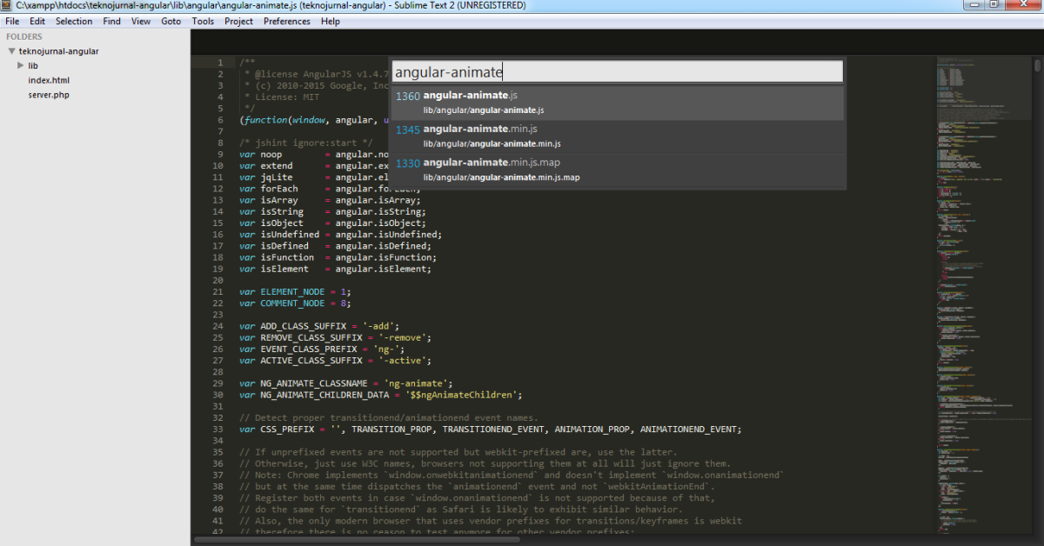Open the Find menu
This screenshot has width=1044, height=546.
tap(111, 21)
